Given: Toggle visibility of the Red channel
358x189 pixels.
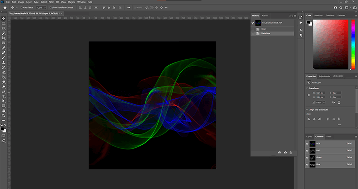Looking at the screenshot, I should pyautogui.click(x=307, y=150).
